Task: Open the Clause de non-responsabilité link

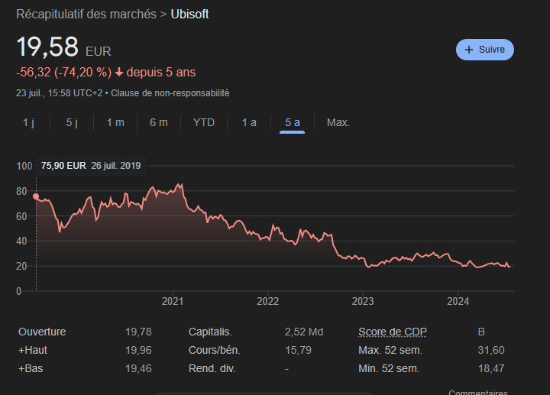Action: 170,93
